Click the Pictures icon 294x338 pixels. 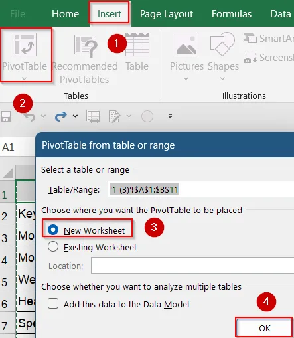point(186,44)
